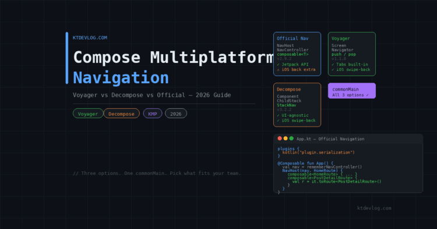Click the "NavHost(nav, HomeRoute) {" line
This screenshot has height=229, width=437.
312,170
